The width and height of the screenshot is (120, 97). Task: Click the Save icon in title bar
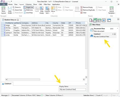(x=4, y=2)
